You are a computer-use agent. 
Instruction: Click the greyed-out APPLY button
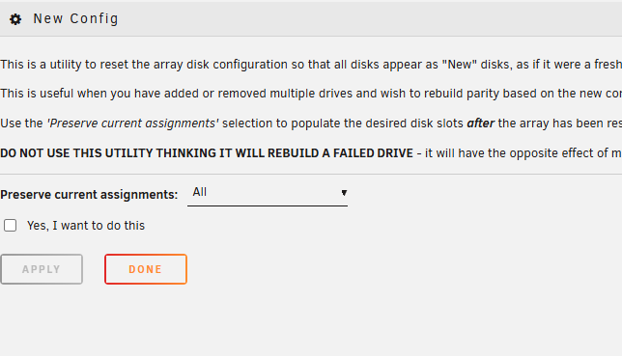point(42,269)
